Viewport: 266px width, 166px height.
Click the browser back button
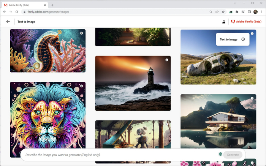point(5,12)
